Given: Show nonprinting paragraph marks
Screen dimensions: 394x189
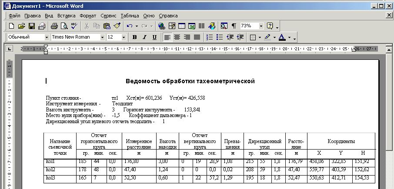Looking at the screenshot, I should 234,26.
